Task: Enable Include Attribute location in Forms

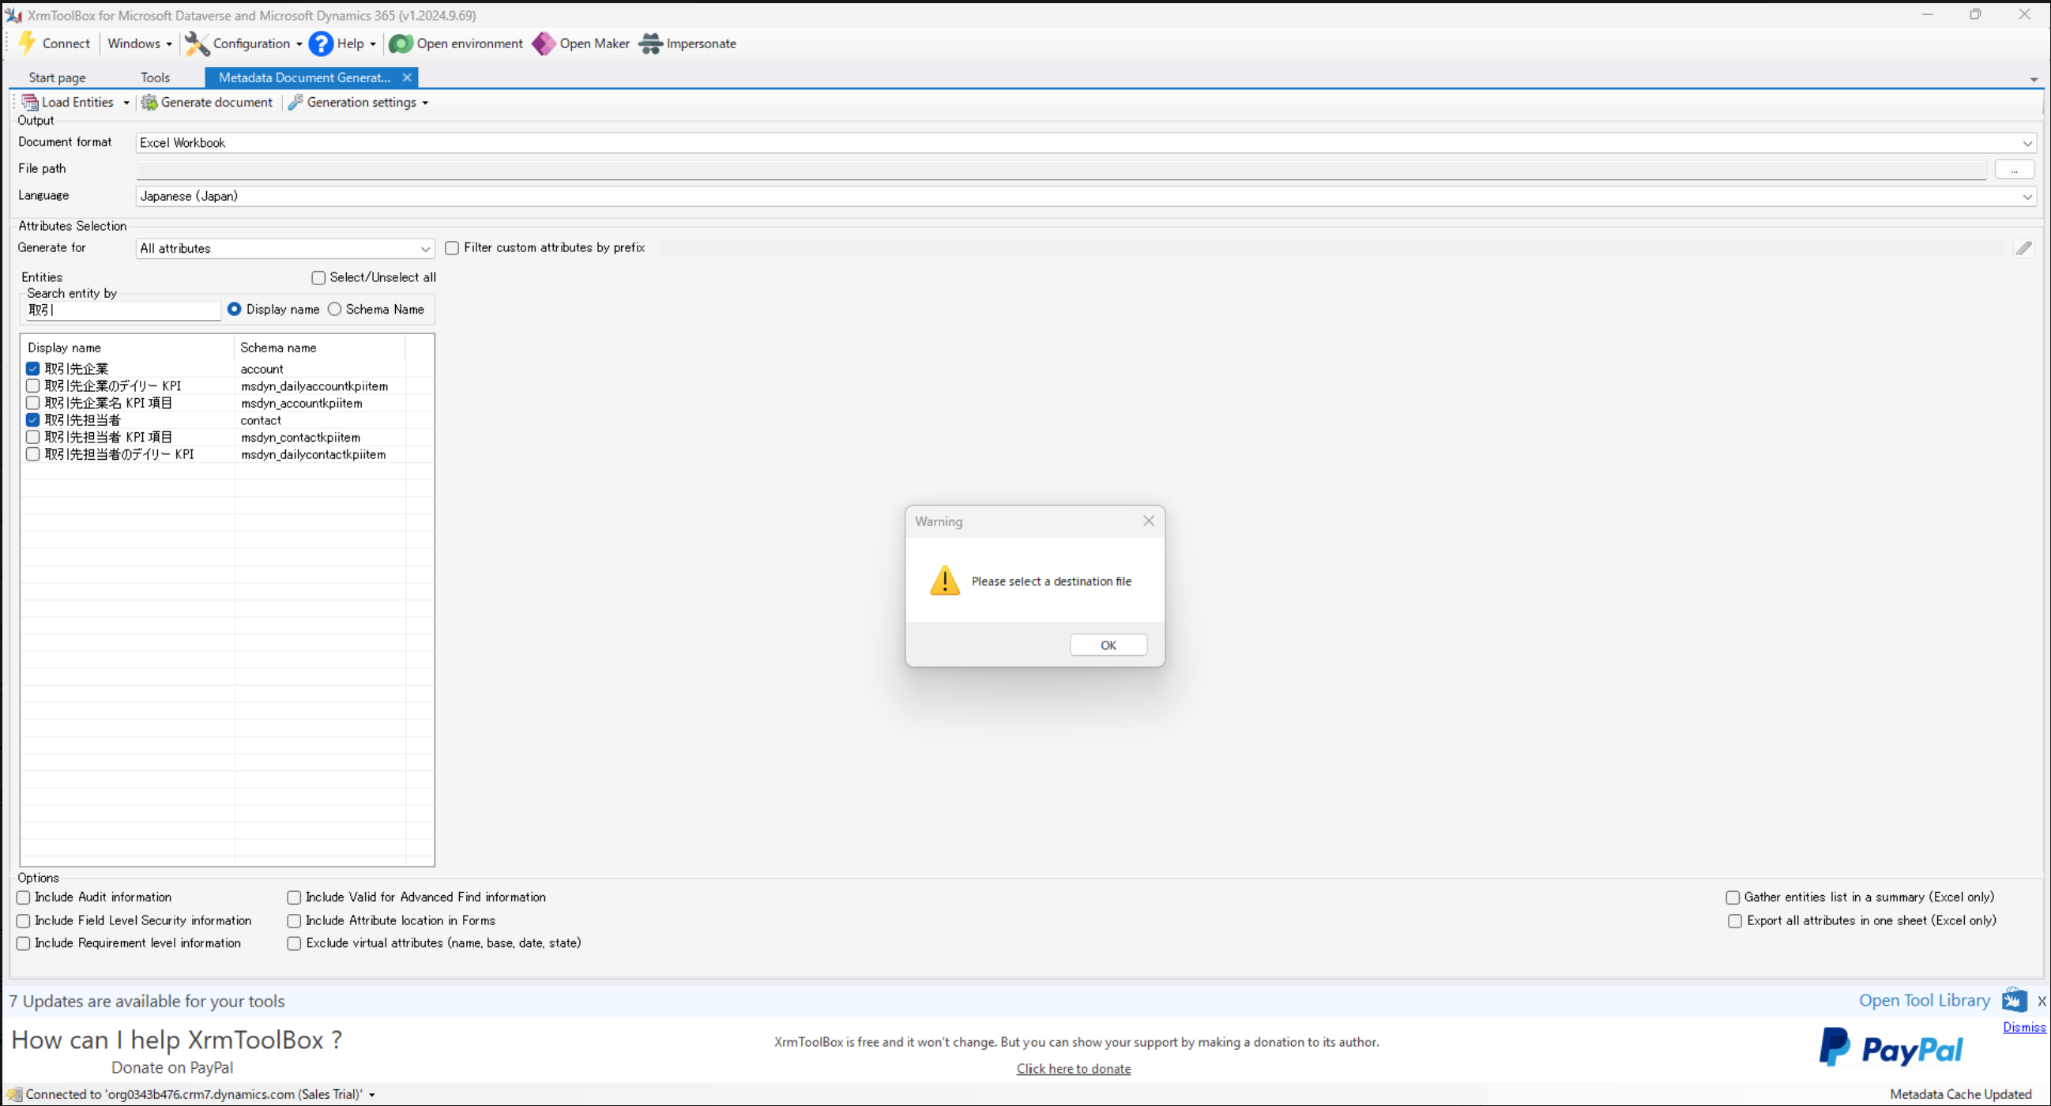Action: [x=294, y=920]
